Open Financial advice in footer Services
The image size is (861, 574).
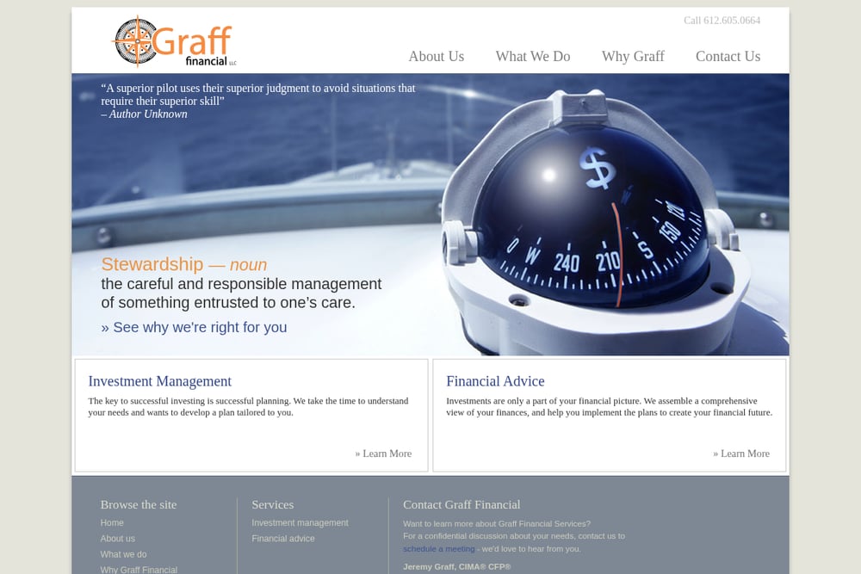tap(283, 539)
